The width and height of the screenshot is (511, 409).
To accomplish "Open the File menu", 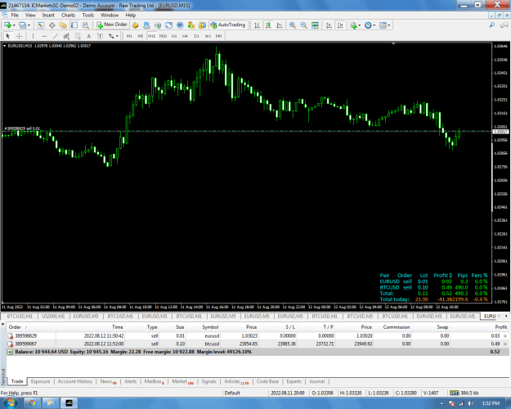I will click(15, 15).
